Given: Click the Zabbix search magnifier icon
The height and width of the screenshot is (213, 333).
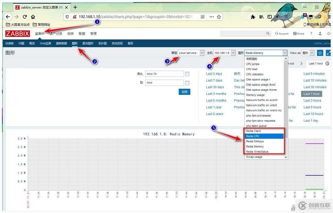Looking at the screenshot, I should (268, 34).
